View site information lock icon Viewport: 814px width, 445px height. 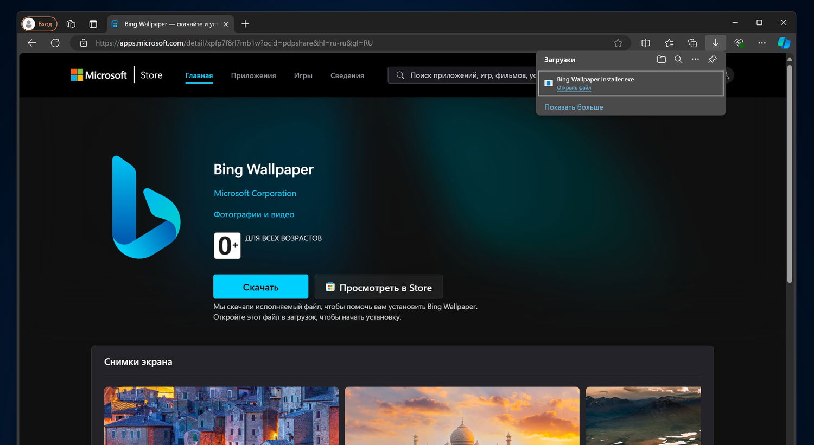coord(84,43)
